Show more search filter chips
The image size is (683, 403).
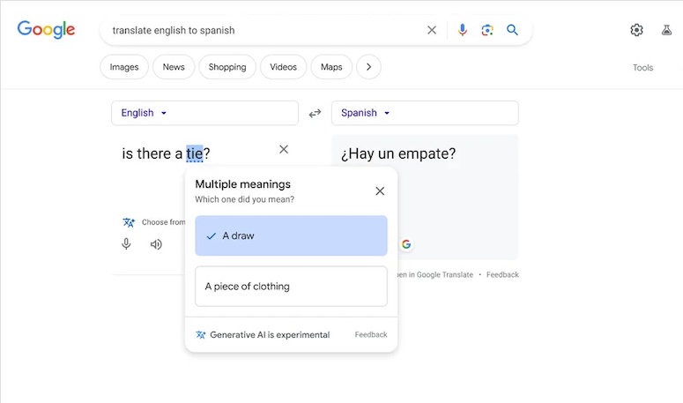click(x=368, y=67)
